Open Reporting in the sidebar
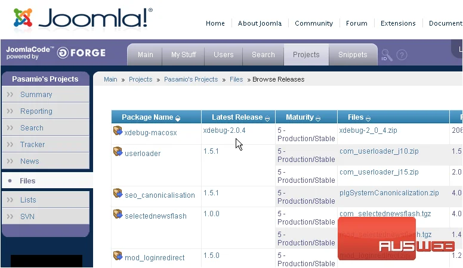This screenshot has height=268, width=463. (45, 111)
